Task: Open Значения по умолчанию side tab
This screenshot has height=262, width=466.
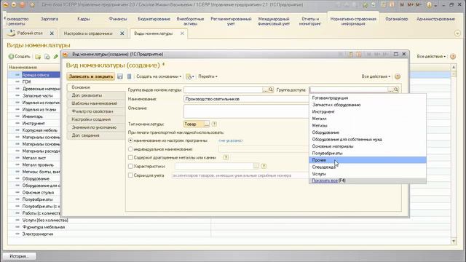Action: 95,127
